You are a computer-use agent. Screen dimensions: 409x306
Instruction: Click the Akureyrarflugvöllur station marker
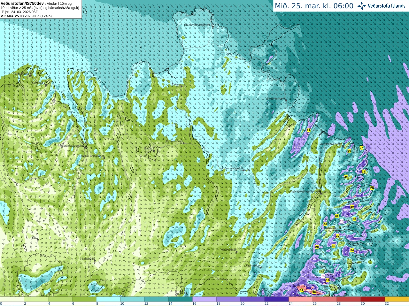(x=85, y=148)
